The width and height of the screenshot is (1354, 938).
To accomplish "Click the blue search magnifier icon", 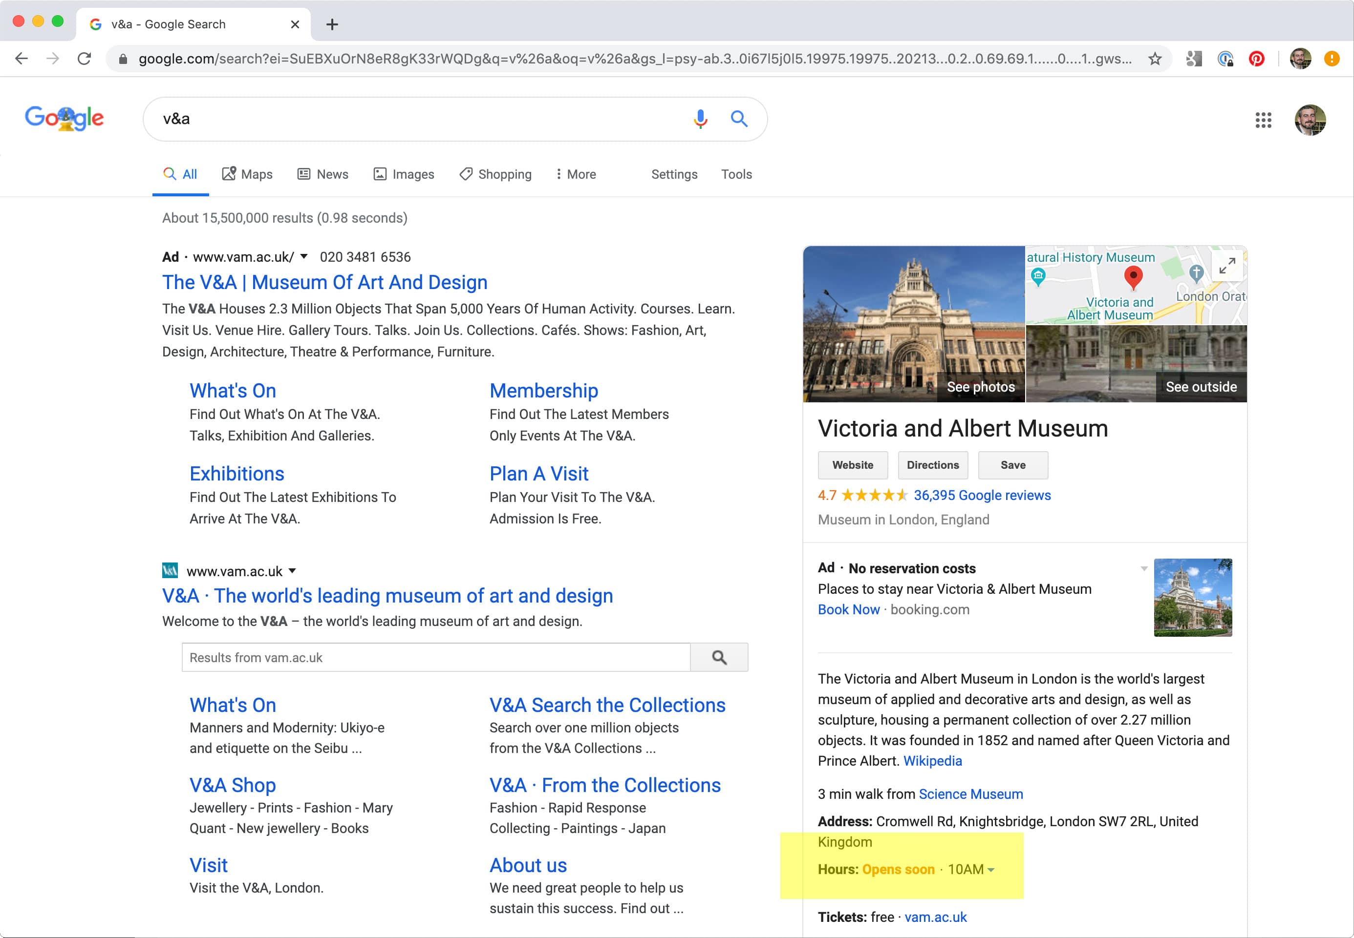I will (x=739, y=119).
